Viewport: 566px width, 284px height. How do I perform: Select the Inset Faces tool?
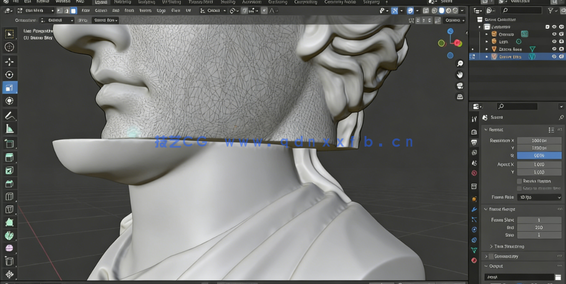tap(9, 170)
